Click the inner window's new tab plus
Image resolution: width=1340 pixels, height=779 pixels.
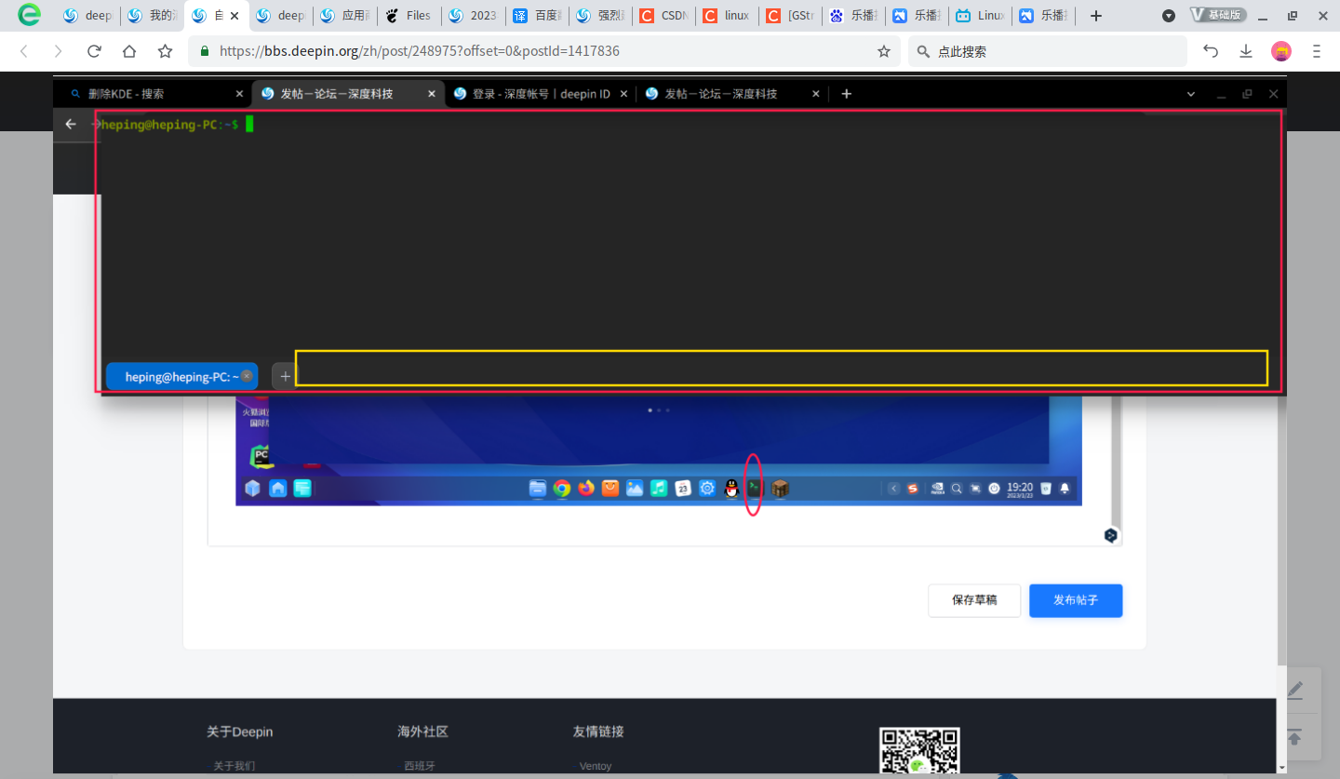tap(846, 93)
